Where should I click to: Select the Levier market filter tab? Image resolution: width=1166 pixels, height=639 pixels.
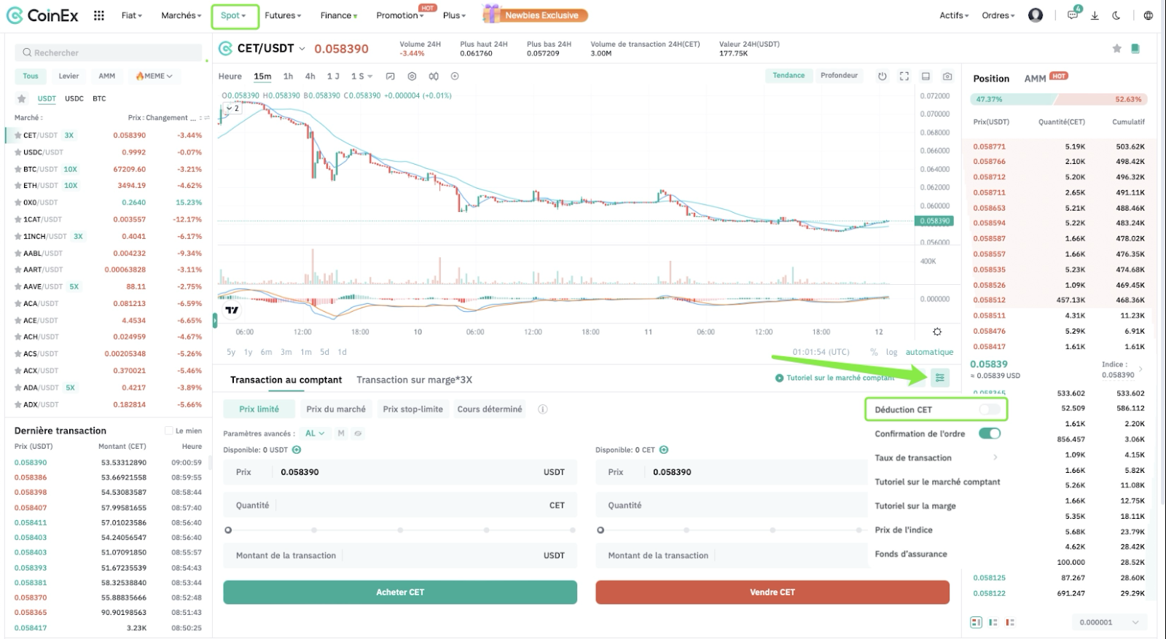pos(69,76)
